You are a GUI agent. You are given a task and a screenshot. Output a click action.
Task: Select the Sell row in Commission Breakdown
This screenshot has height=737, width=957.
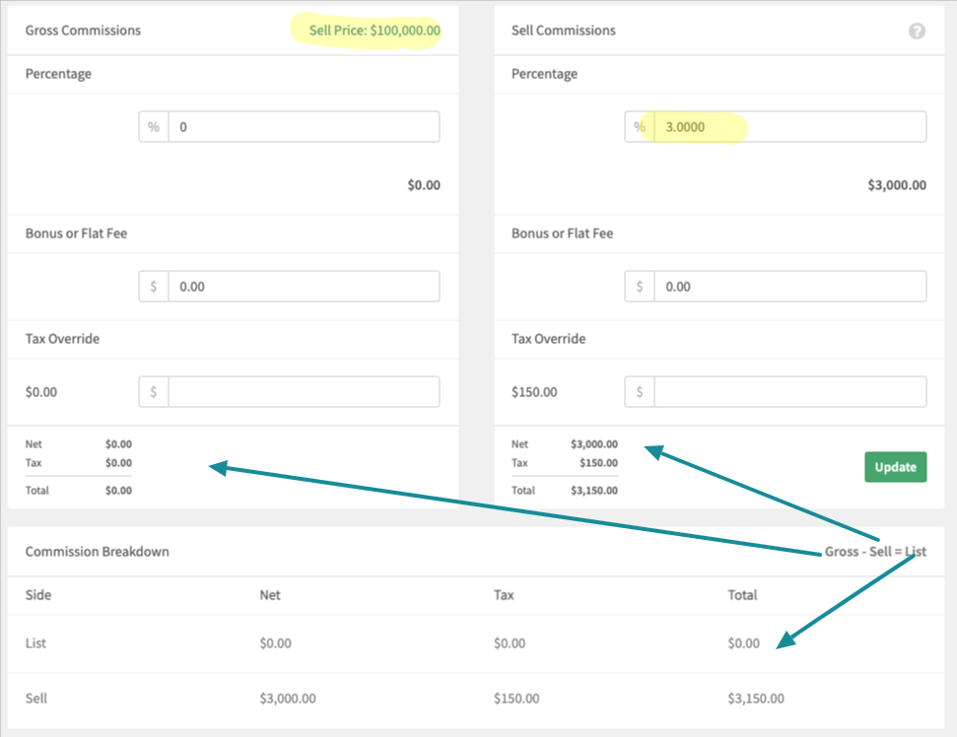coord(475,700)
